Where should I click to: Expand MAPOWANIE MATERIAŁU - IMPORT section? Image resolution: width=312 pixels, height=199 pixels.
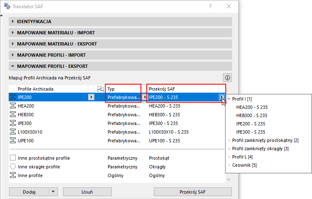tap(13, 32)
